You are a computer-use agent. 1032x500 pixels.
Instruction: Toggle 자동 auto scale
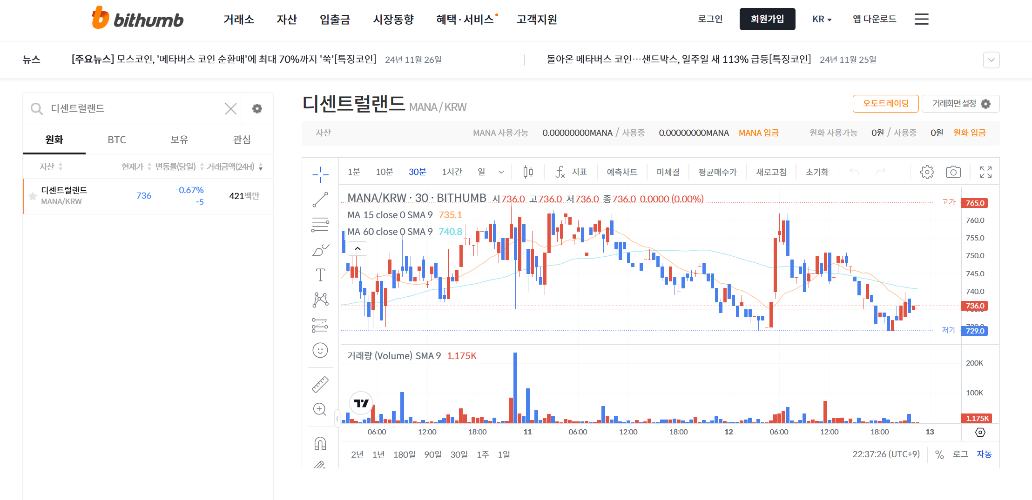click(x=984, y=454)
